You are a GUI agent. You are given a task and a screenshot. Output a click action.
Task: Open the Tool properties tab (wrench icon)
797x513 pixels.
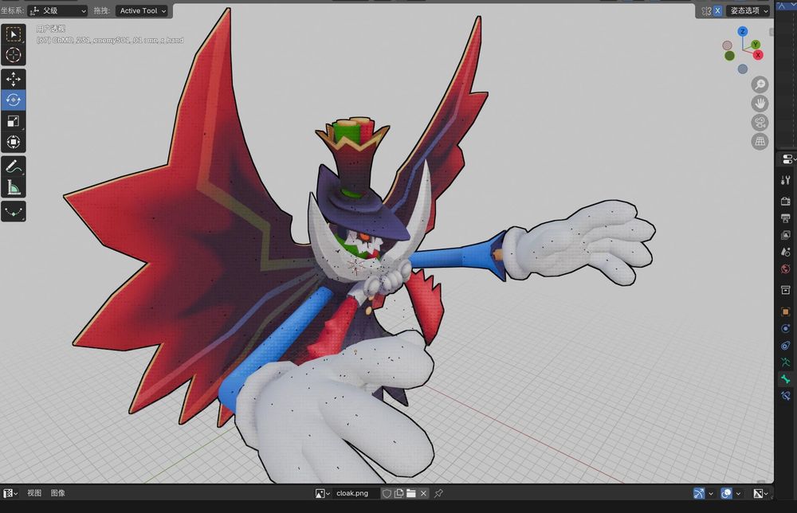(785, 180)
